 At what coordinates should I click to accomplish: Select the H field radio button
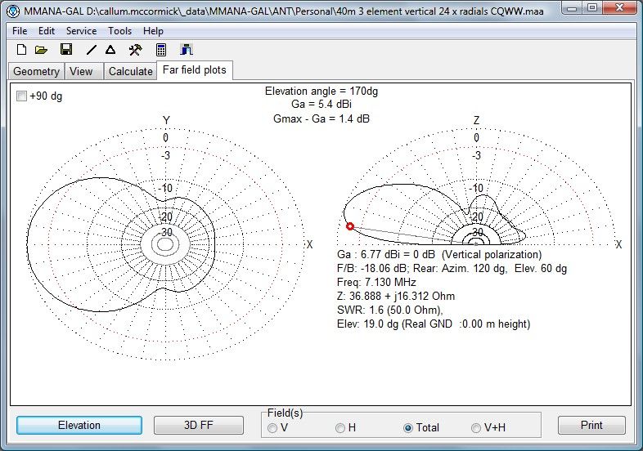340,427
